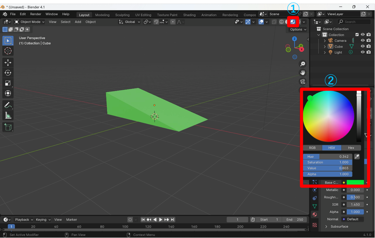Select the Measure tool

click(8, 115)
